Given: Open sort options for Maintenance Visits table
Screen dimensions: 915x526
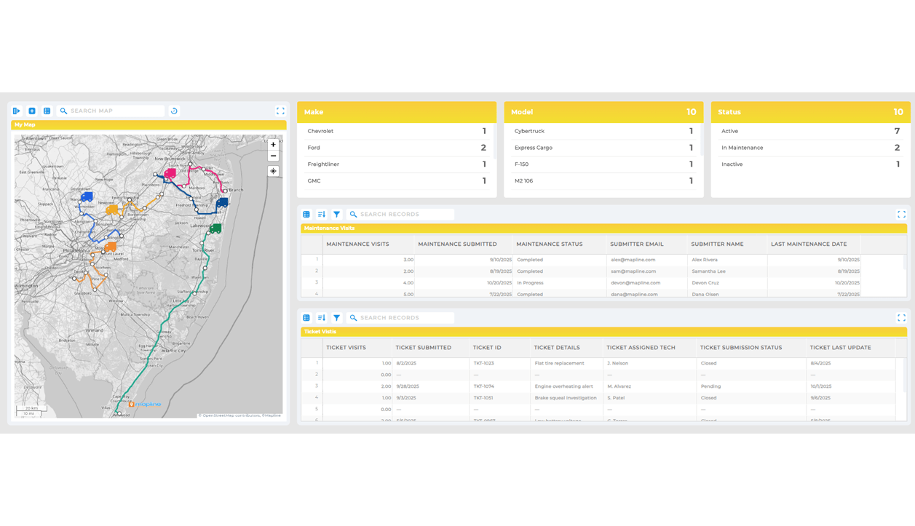Looking at the screenshot, I should [x=322, y=215].
